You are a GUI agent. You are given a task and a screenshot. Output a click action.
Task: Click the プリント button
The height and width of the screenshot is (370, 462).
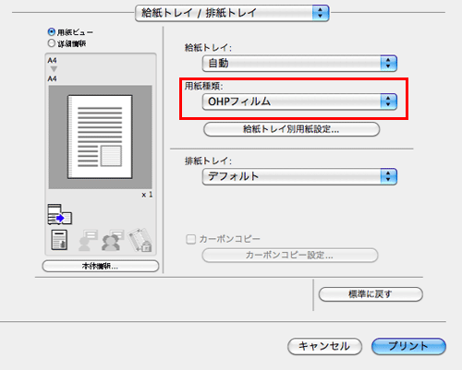click(408, 346)
